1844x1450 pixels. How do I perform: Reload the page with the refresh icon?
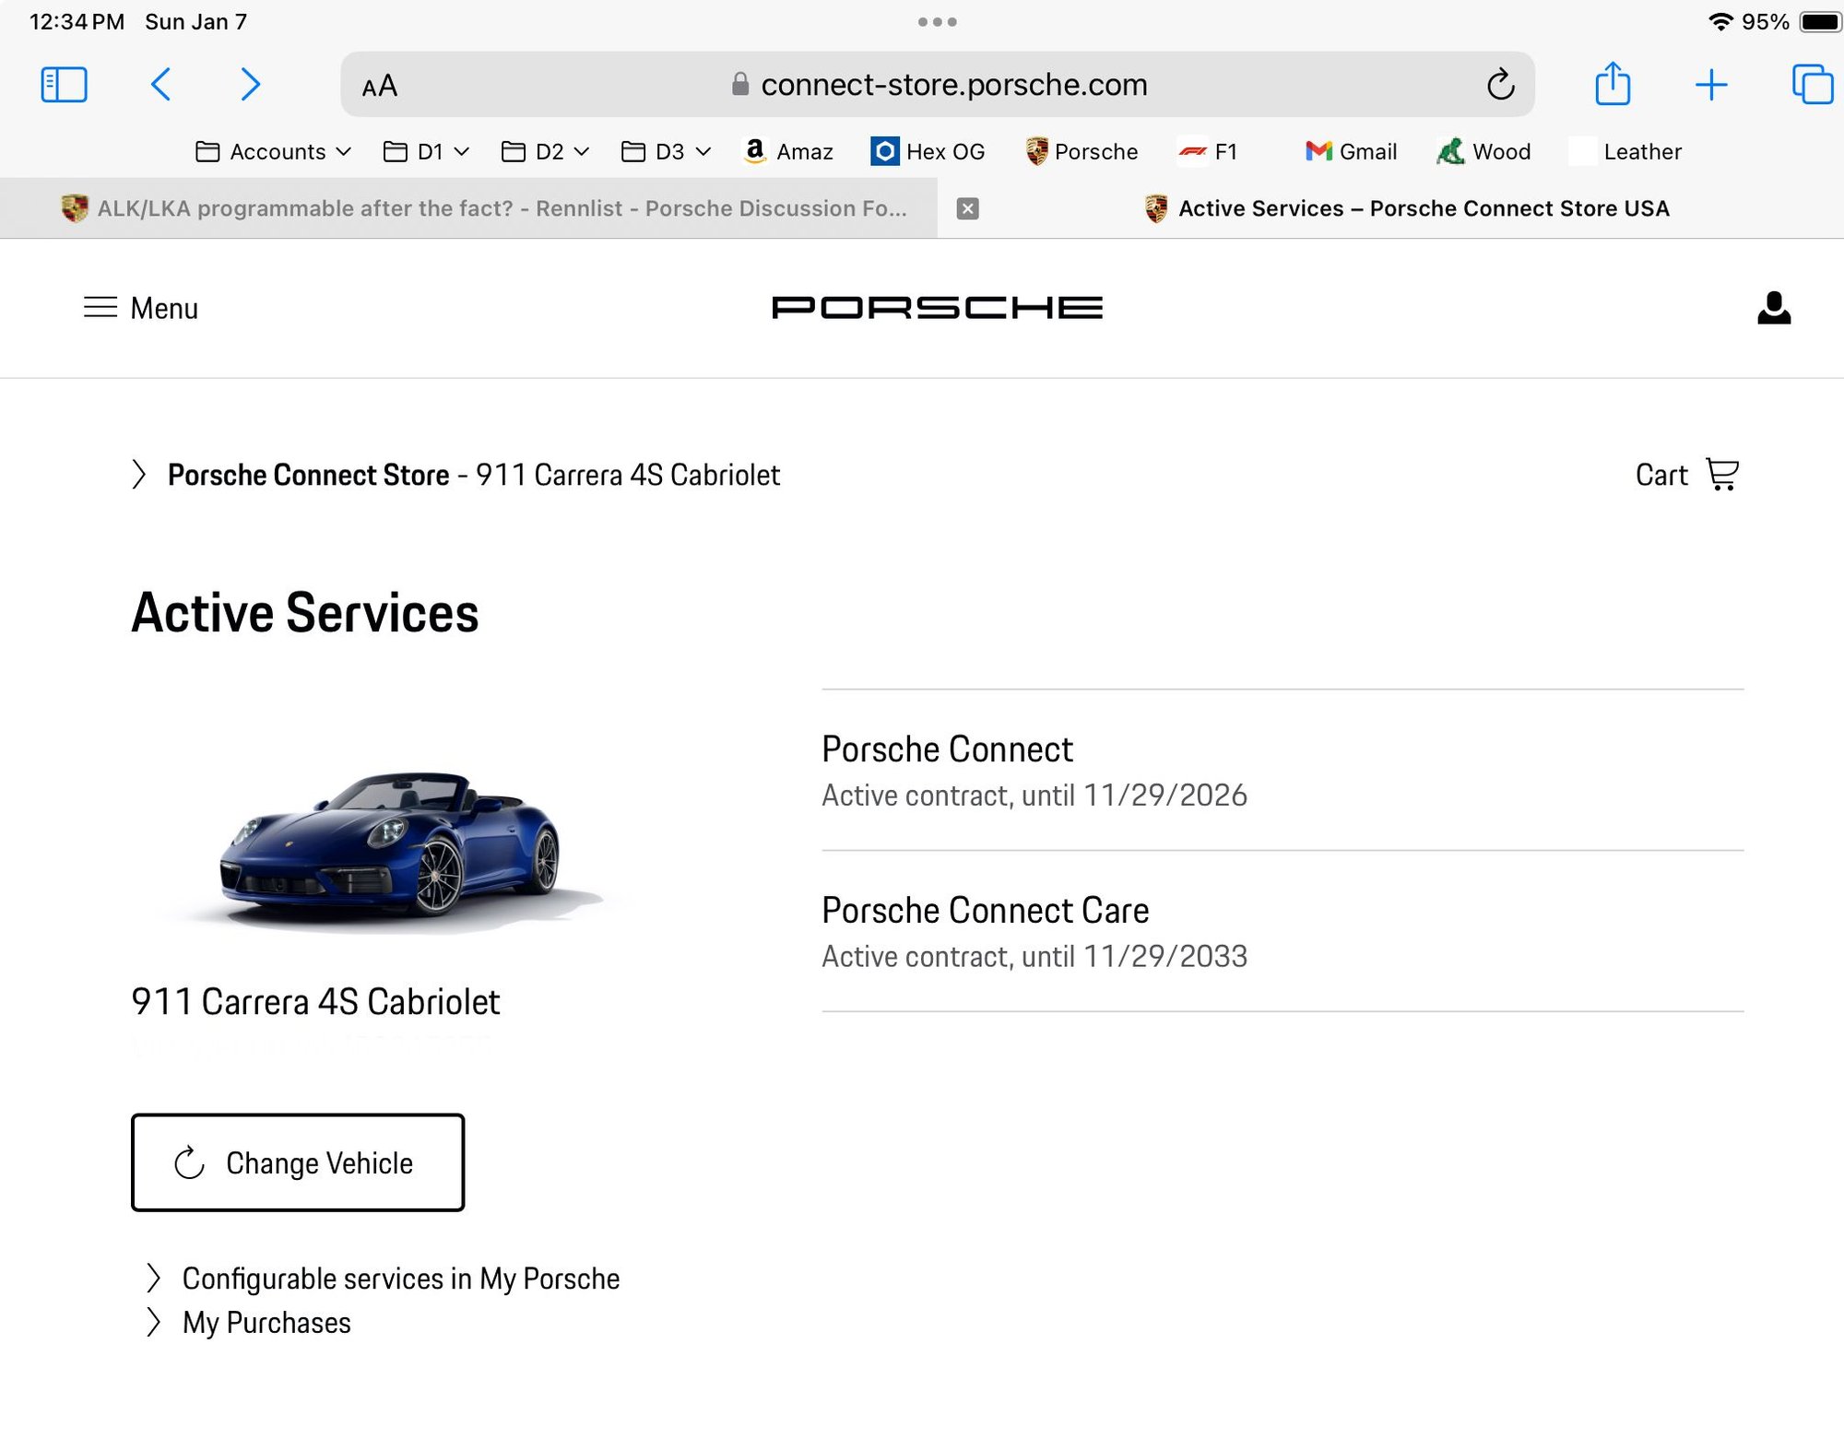1500,85
